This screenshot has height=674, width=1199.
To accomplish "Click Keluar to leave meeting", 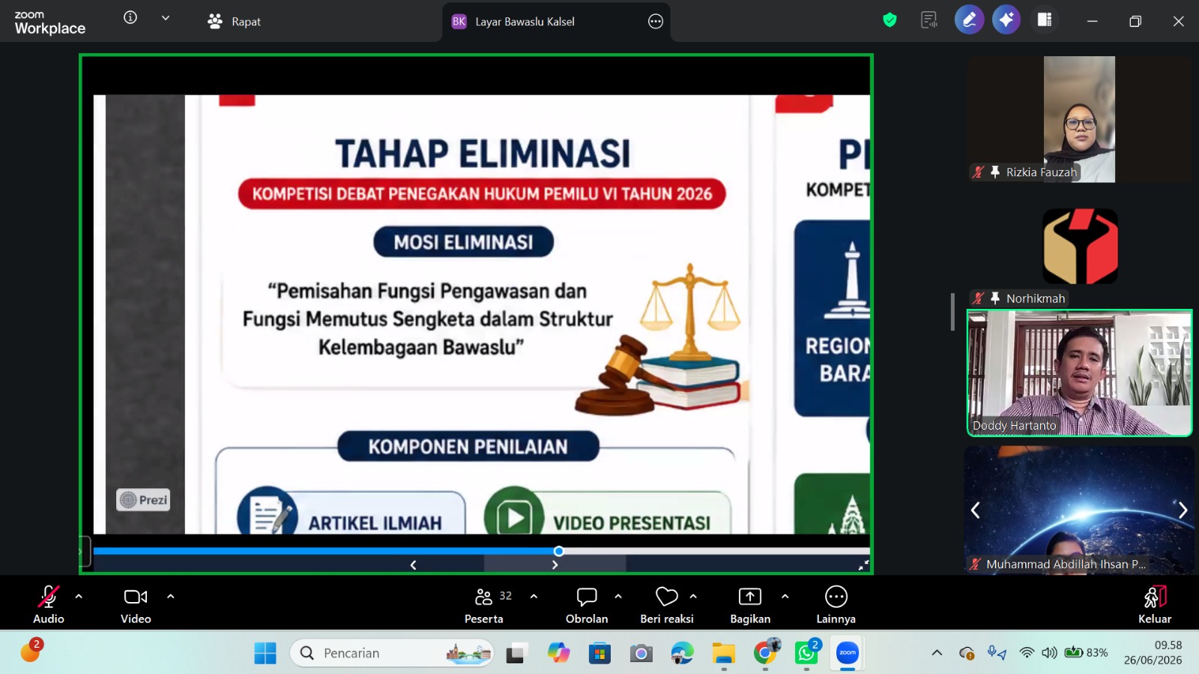I will pyautogui.click(x=1155, y=604).
